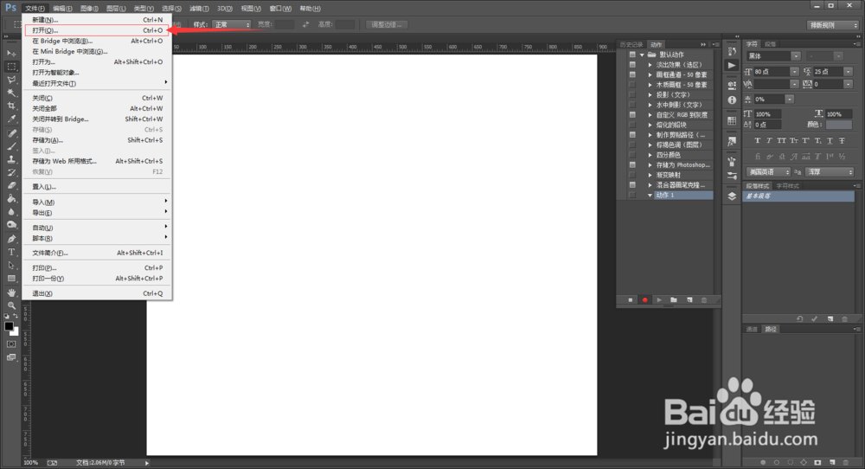865x469 pixels.
Task: Click Stop button in Actions panel
Action: [x=631, y=300]
